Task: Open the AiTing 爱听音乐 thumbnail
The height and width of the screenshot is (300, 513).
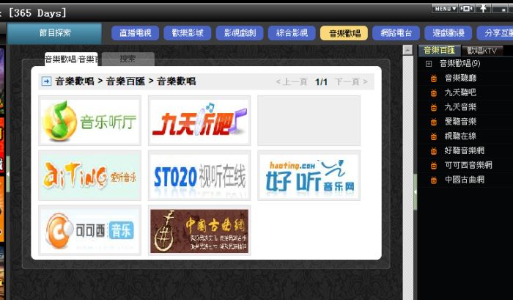Action: [x=89, y=175]
